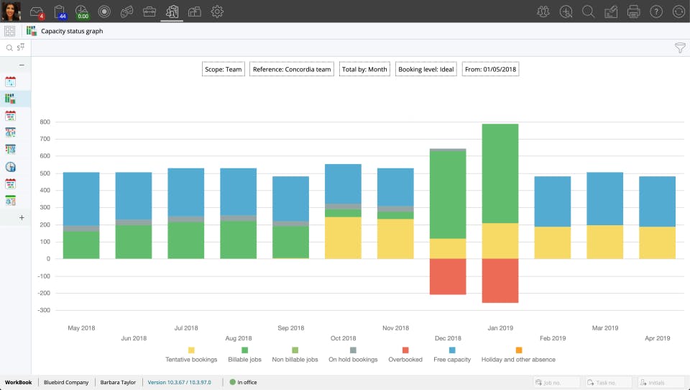Open the settings gear in top bar
The width and height of the screenshot is (690, 390).
pos(217,12)
